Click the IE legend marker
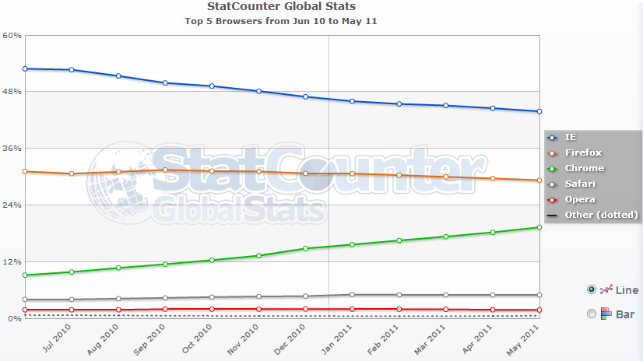The width and height of the screenshot is (643, 361). tap(553, 137)
